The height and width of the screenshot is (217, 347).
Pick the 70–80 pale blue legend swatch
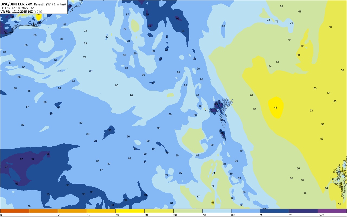(217, 211)
